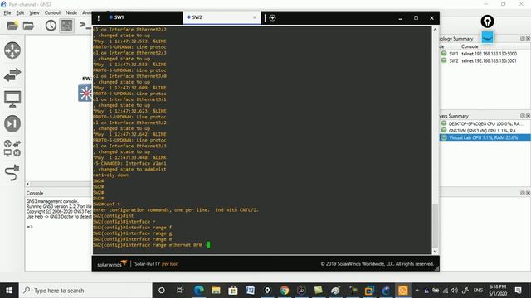Screen dimensions: 531x298
Task: Select the SW2 terminal tab
Action: pos(222,17)
